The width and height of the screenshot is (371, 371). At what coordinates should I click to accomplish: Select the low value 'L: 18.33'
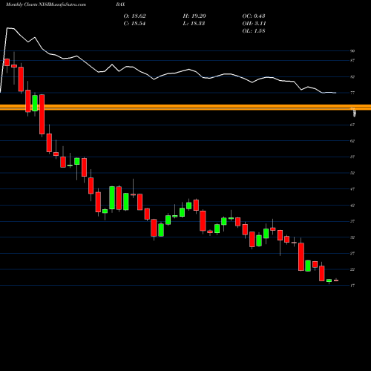(x=194, y=24)
